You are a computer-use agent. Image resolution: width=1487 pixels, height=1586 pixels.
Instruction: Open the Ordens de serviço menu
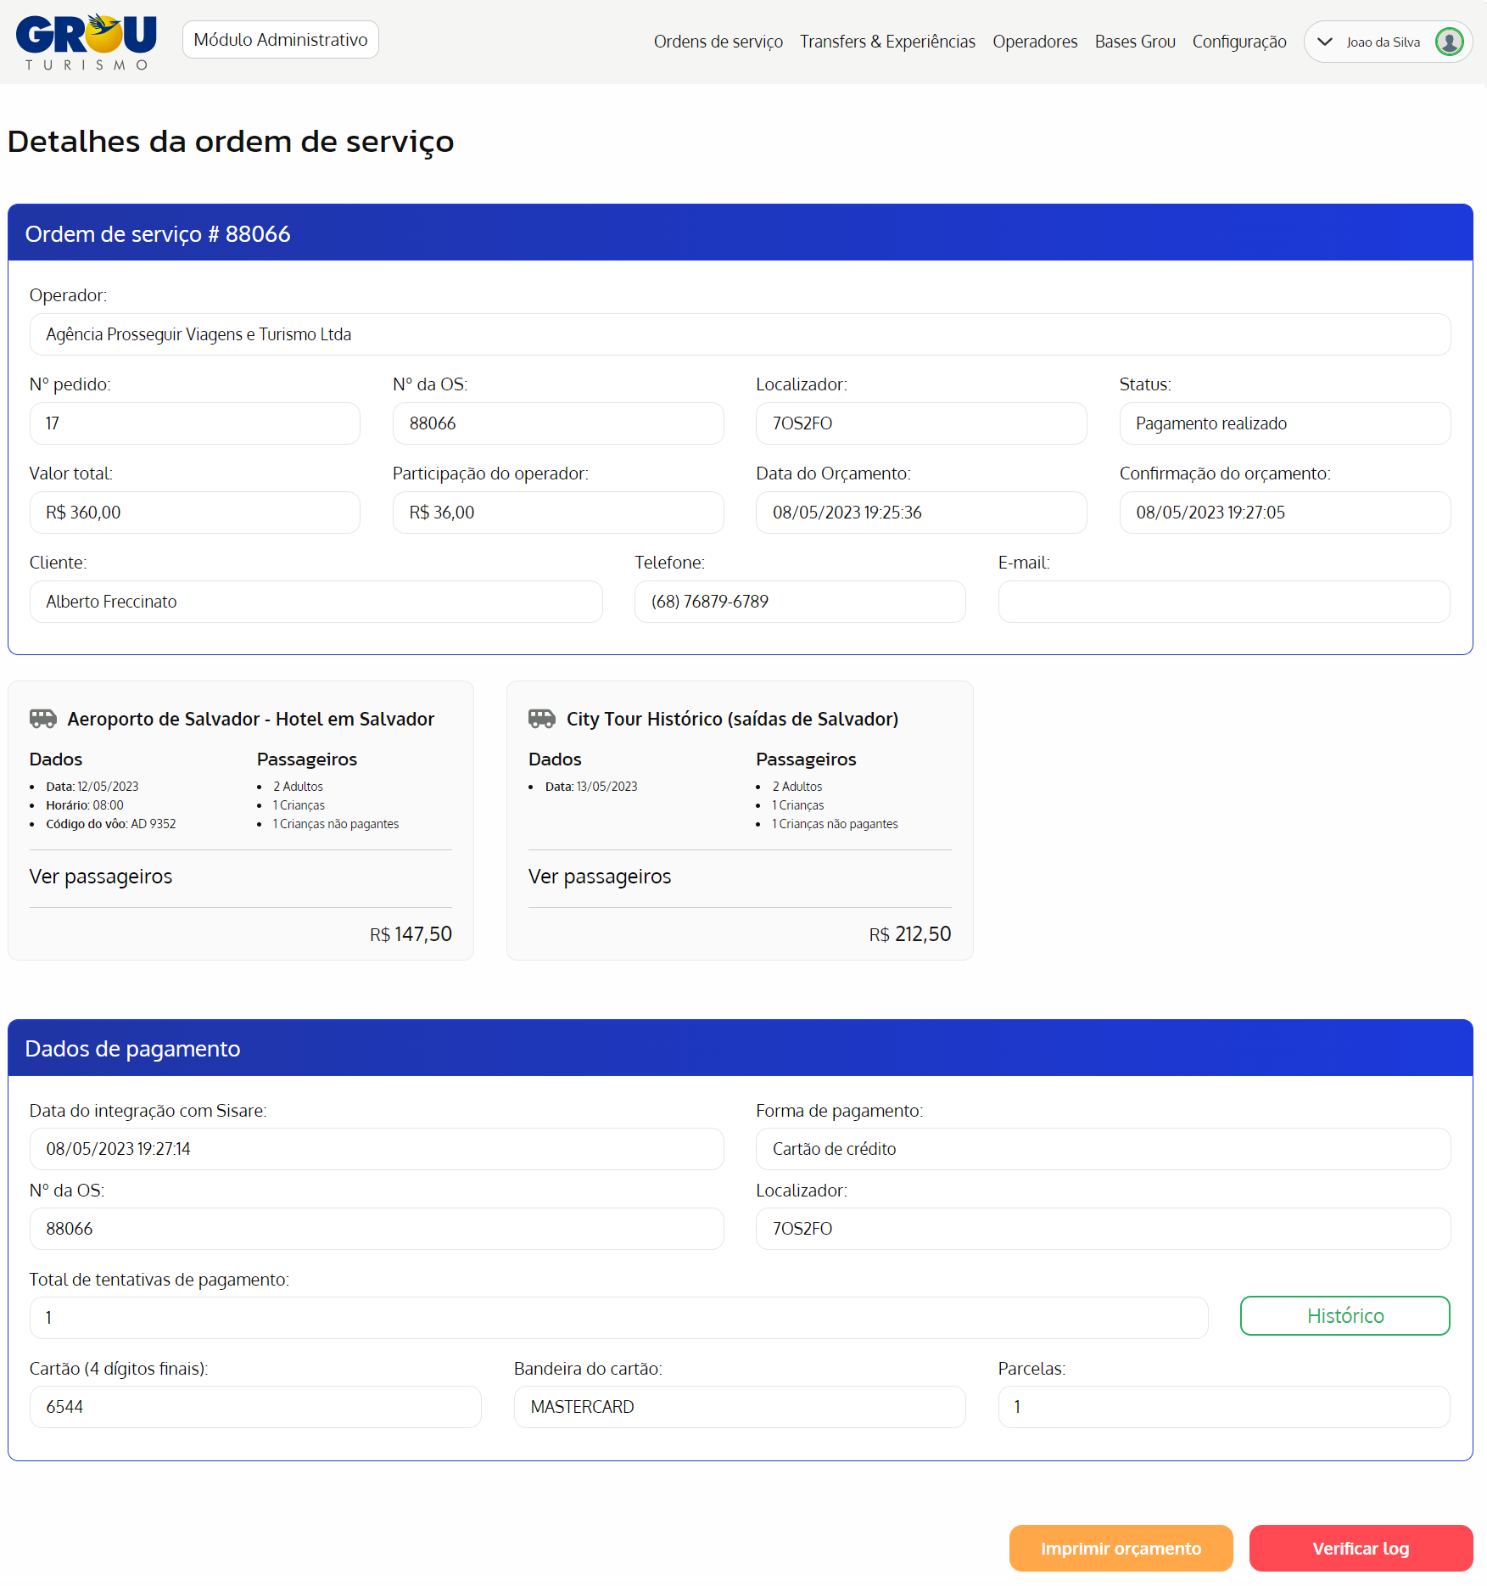click(x=718, y=42)
